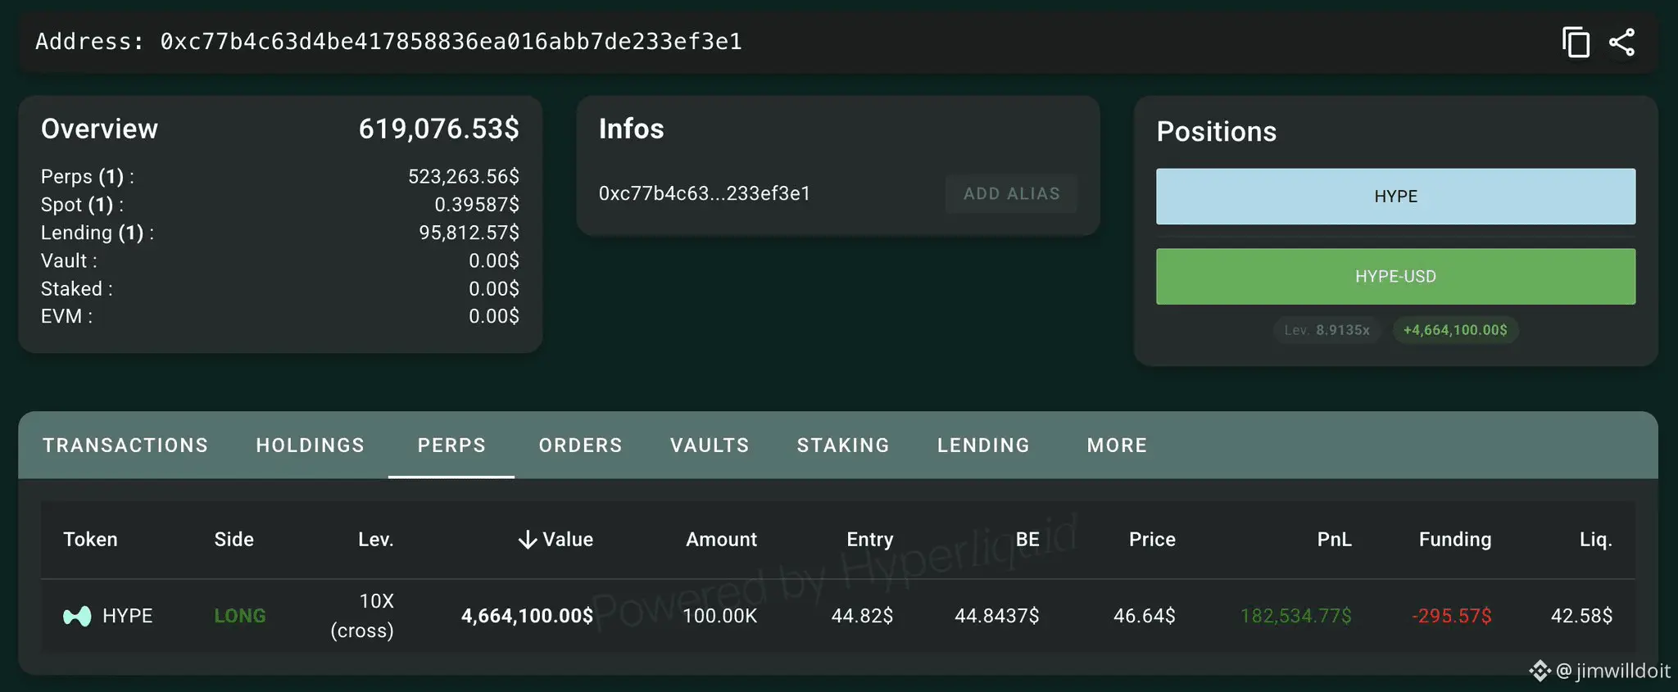Click the liquidation price 42.58$
Image resolution: width=1678 pixels, height=692 pixels.
pyautogui.click(x=1582, y=616)
